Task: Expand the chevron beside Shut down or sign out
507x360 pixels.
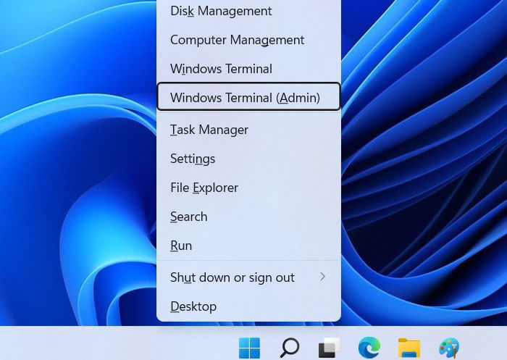Action: point(322,277)
